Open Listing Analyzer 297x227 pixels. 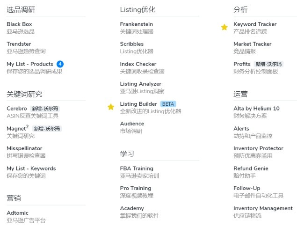[x=142, y=88]
